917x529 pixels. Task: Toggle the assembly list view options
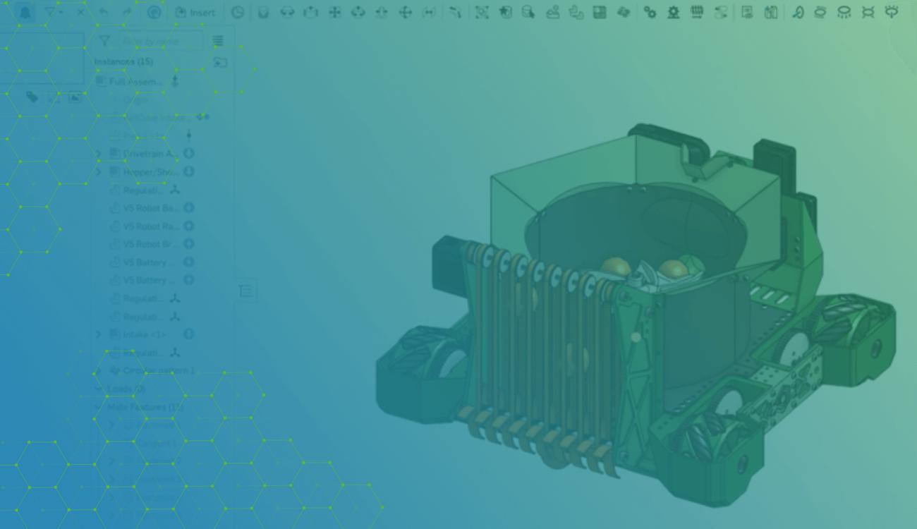pos(217,40)
